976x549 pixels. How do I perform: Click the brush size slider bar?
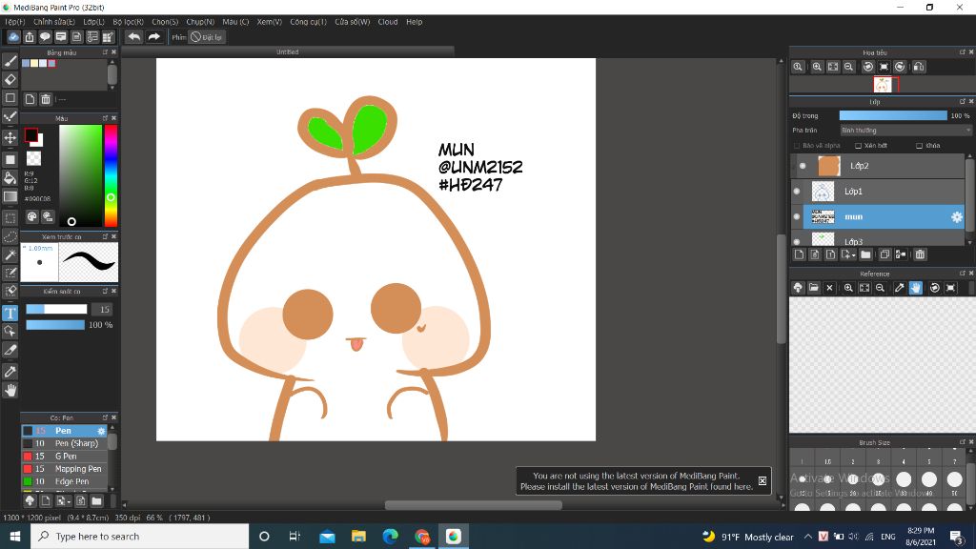tap(56, 310)
